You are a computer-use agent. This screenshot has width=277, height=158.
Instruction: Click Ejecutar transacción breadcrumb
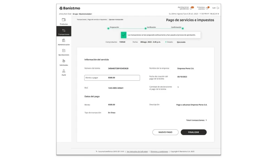pyautogui.click(x=116, y=19)
